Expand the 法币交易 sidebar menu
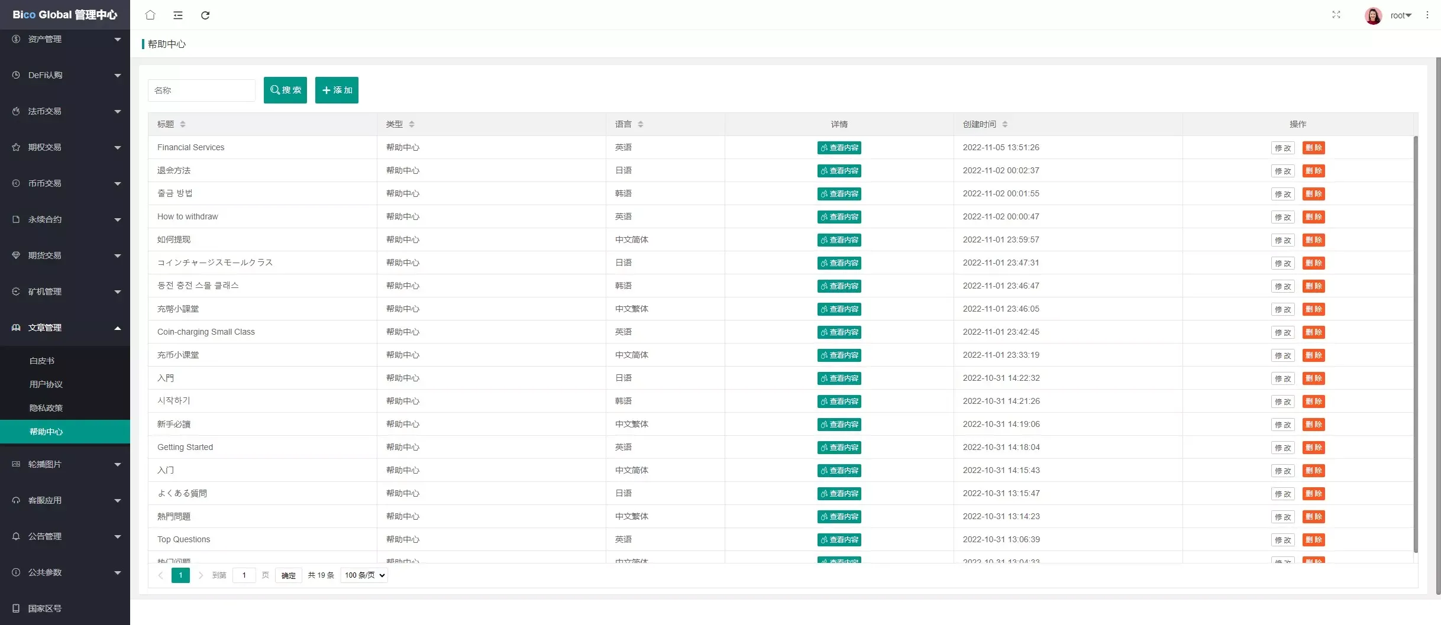This screenshot has height=625, width=1441. [x=65, y=111]
